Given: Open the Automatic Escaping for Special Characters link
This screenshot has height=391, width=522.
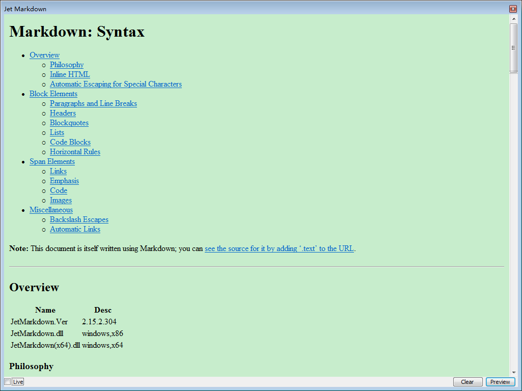Looking at the screenshot, I should coord(116,84).
